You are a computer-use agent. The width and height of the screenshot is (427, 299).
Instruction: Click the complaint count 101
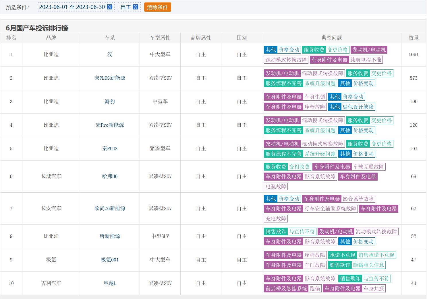point(414,148)
